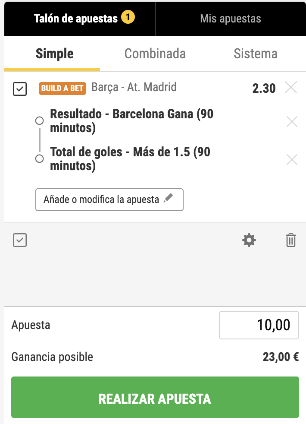
Task: Select the Simple bet type tab
Action: pos(54,54)
